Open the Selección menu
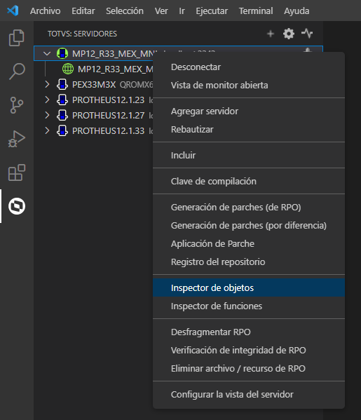 [125, 11]
